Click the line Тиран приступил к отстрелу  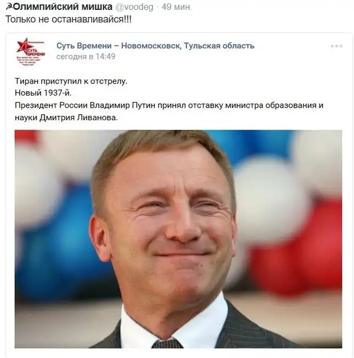[x=71, y=81]
